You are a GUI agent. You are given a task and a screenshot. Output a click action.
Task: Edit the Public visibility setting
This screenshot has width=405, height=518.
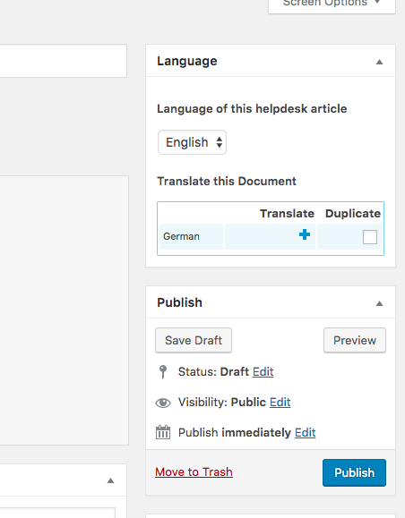tap(280, 402)
